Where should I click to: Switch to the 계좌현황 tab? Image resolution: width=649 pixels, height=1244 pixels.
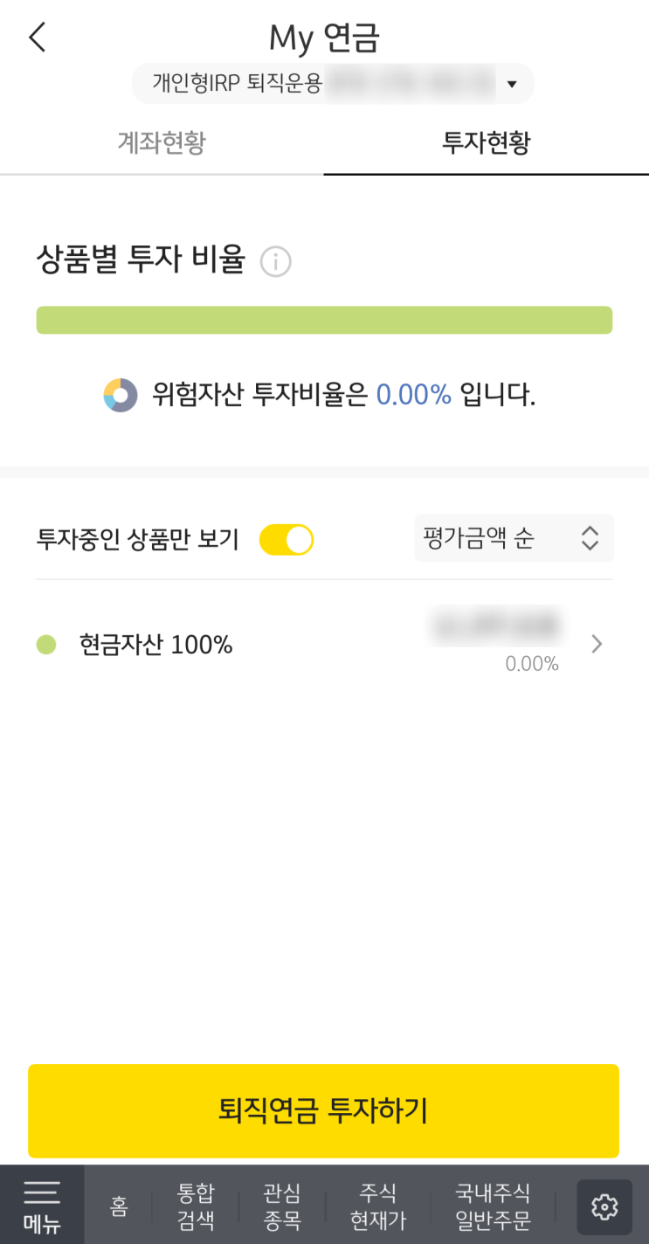pyautogui.click(x=162, y=143)
